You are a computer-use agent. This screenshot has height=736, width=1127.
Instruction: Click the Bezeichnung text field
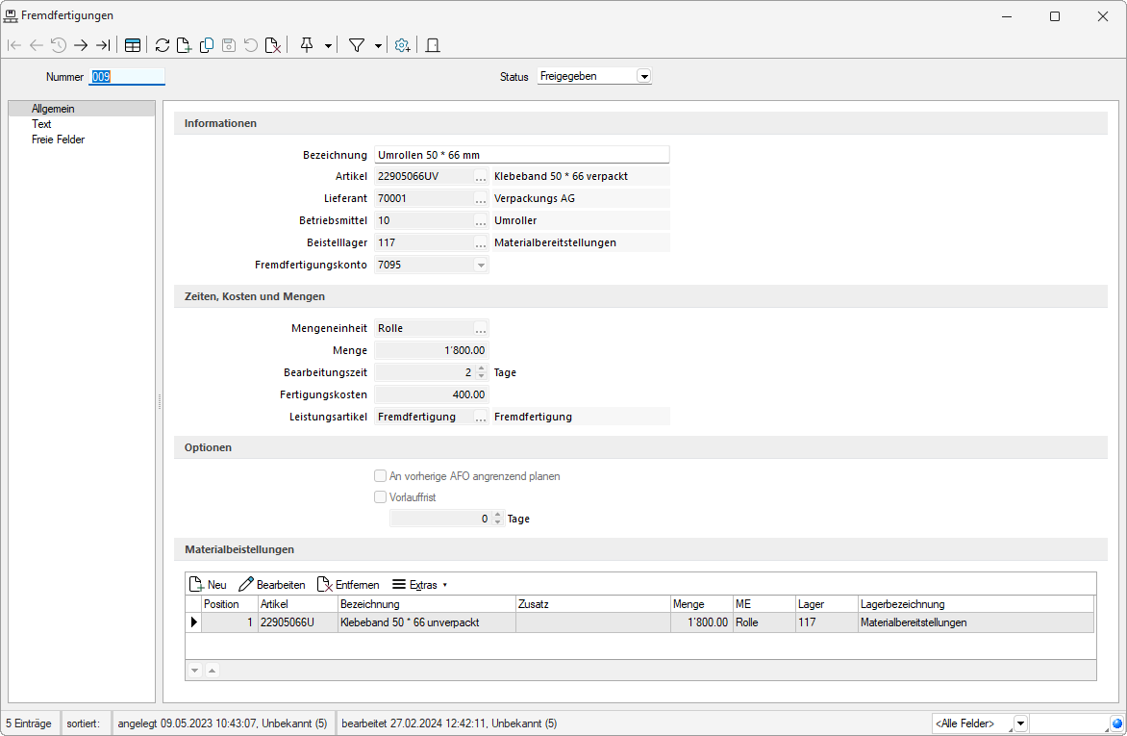point(520,155)
